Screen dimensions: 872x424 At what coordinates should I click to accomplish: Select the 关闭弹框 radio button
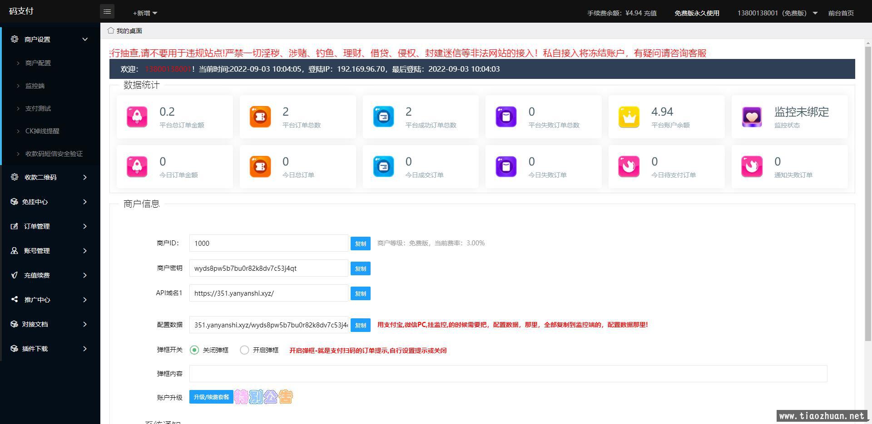pyautogui.click(x=194, y=350)
